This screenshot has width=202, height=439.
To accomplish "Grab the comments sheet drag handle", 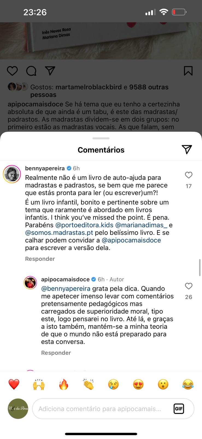I will point(101,138).
